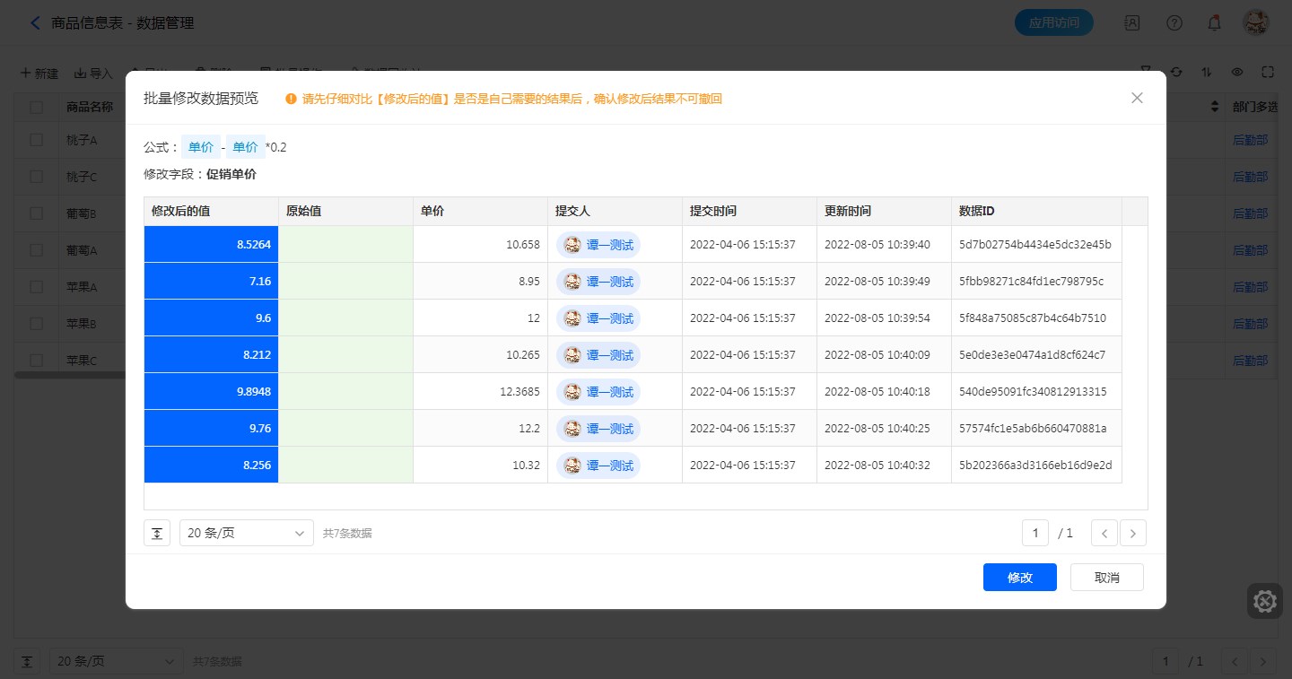Open the notification bell
Image resolution: width=1292 pixels, height=679 pixels.
coord(1214,23)
